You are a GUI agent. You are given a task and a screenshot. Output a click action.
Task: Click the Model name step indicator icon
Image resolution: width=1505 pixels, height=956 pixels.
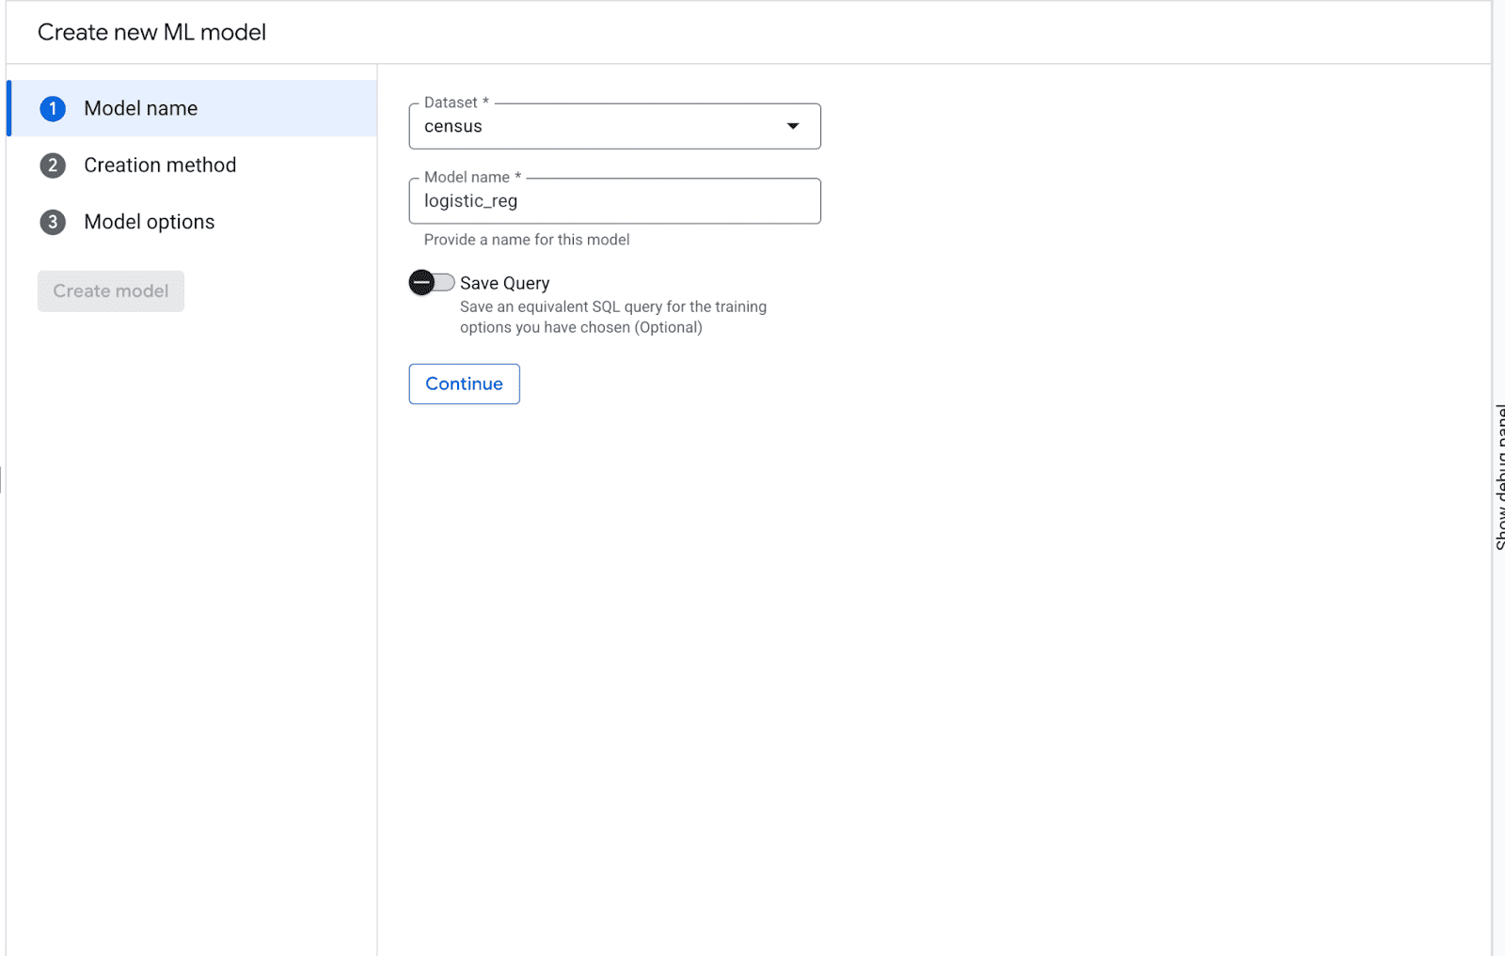point(52,108)
